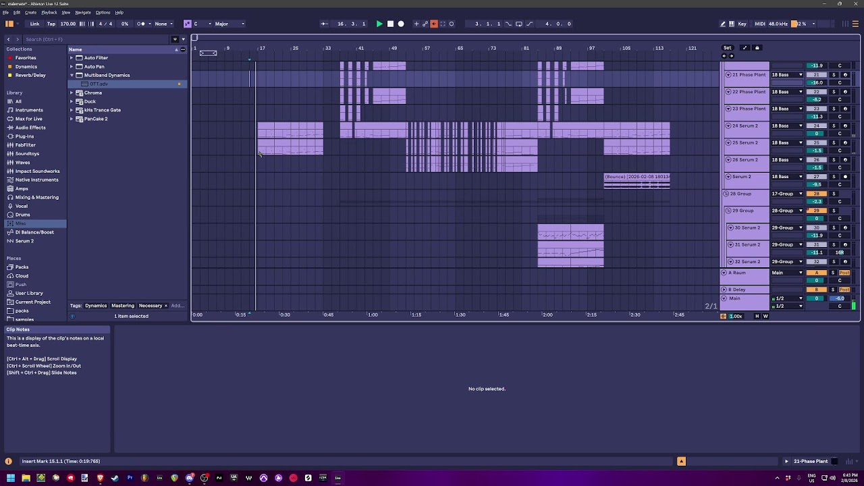
Task: Click the Tap tempo button
Action: tap(51, 24)
